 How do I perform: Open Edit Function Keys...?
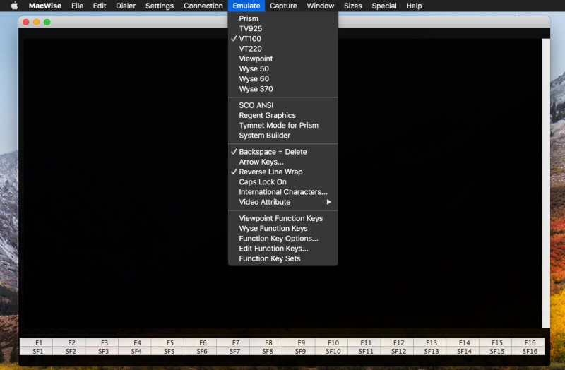(283, 249)
